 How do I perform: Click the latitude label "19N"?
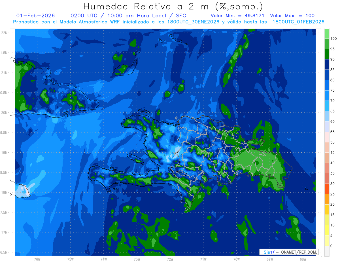pyautogui.click(x=4, y=152)
